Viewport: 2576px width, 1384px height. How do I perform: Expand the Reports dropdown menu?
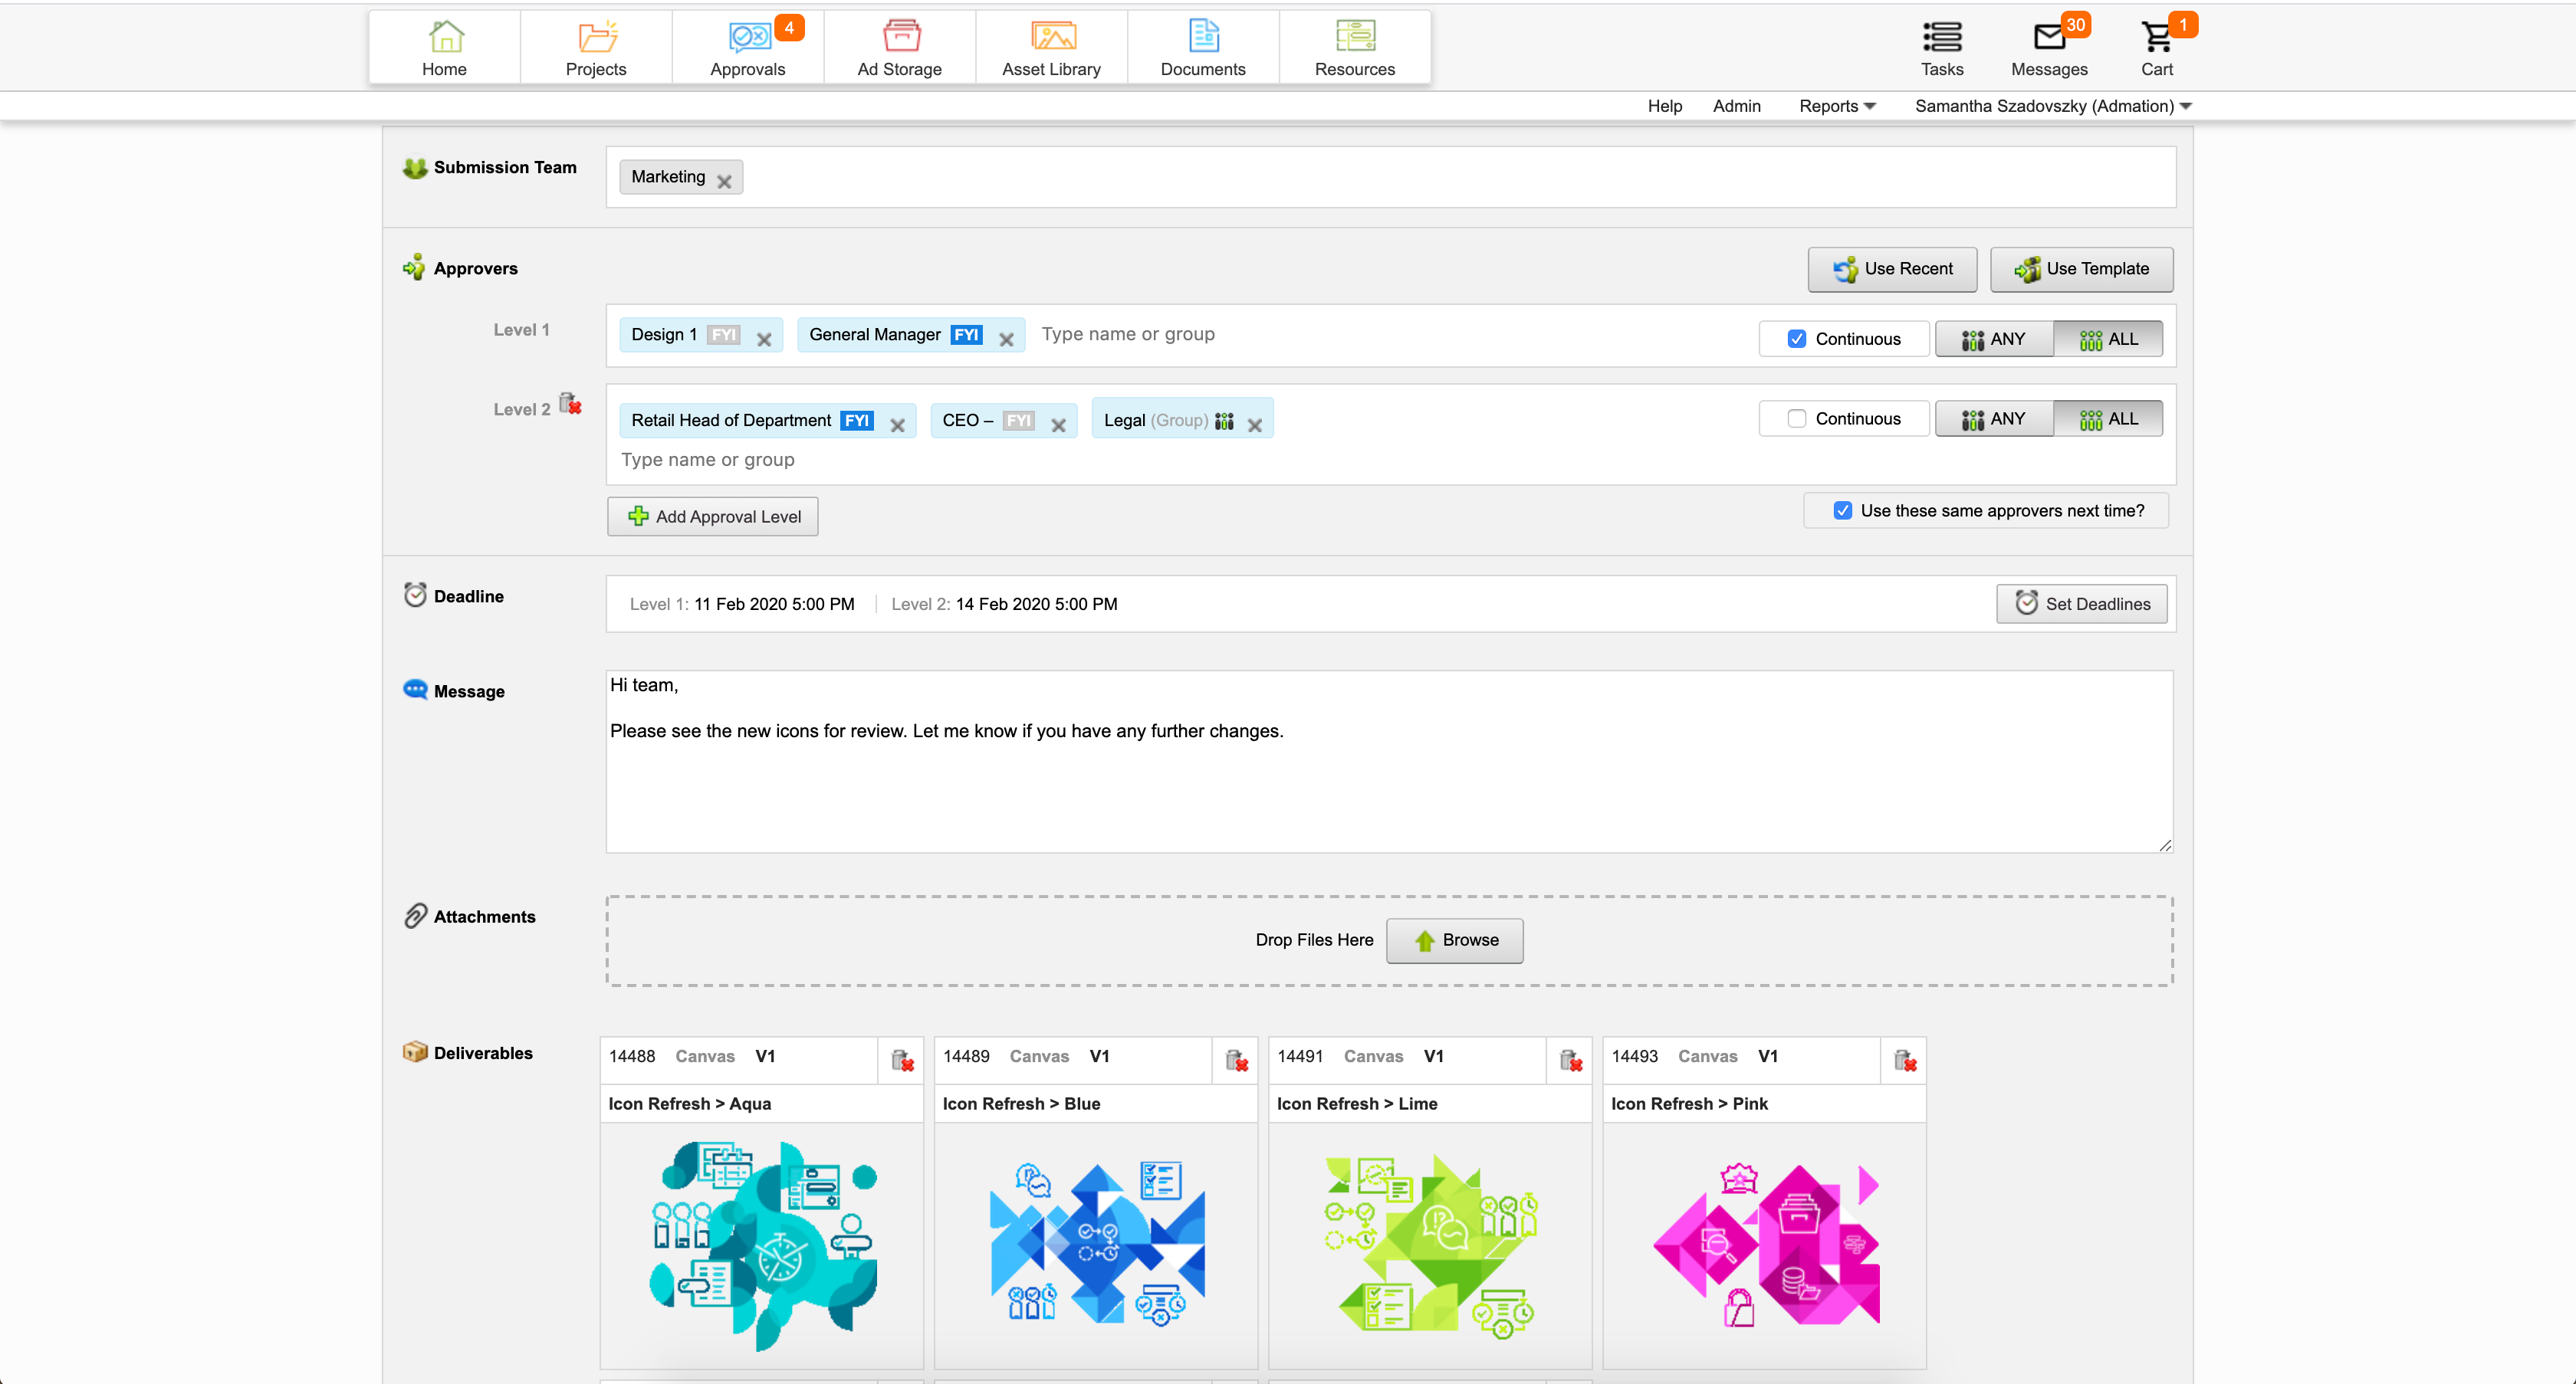pos(1837,106)
